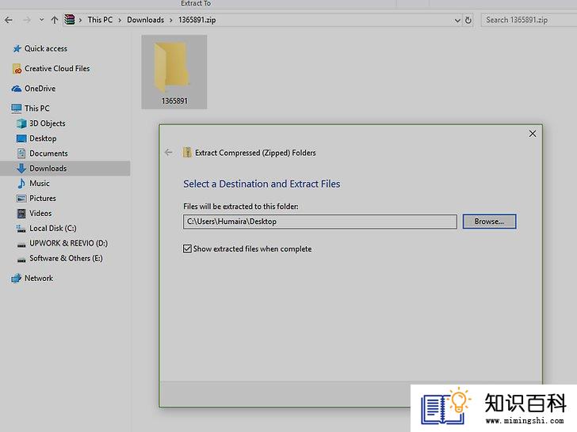Click the extraction destination path field
The height and width of the screenshot is (432, 577).
pos(320,222)
